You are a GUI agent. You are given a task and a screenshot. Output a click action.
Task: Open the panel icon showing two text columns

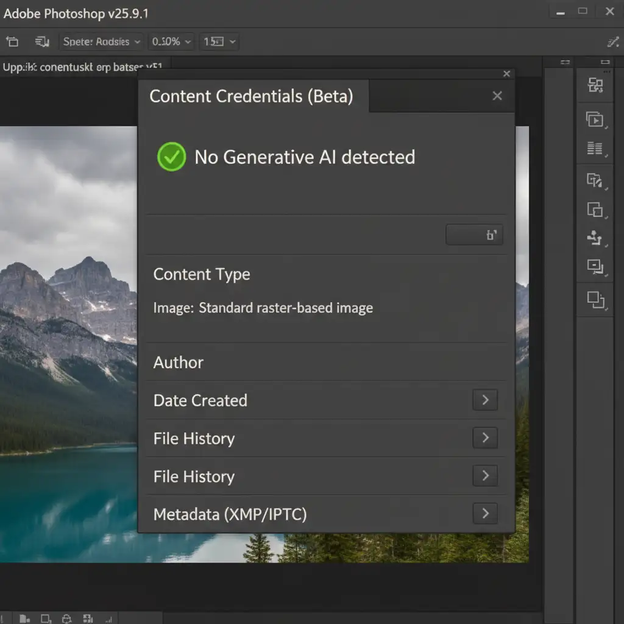pos(595,148)
